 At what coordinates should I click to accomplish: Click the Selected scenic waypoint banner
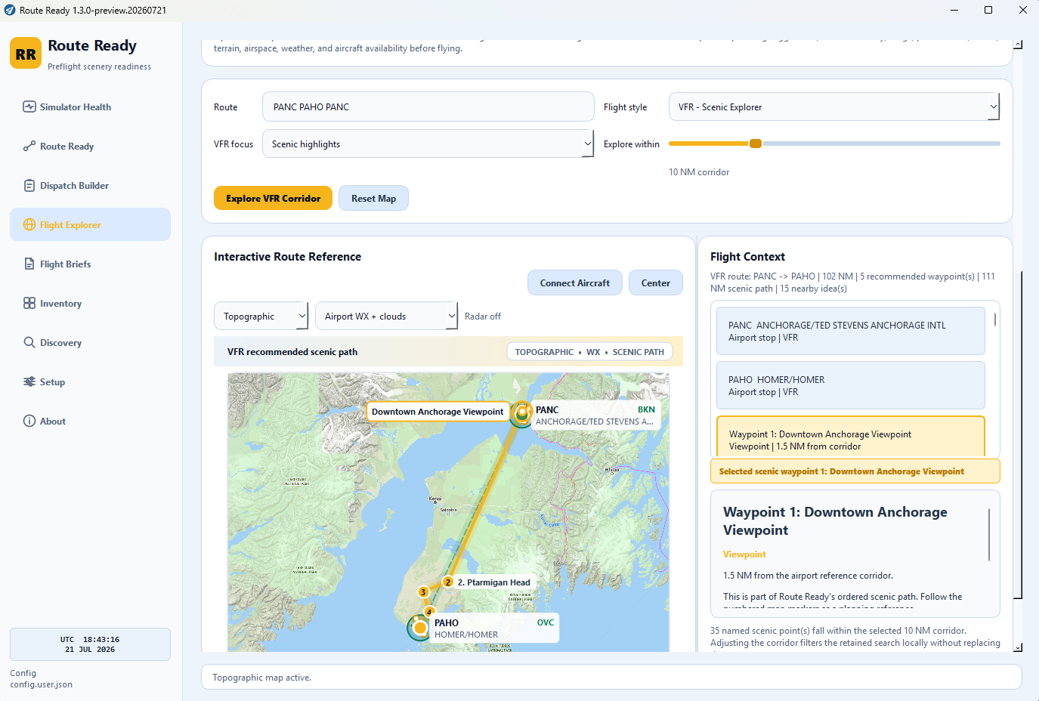coord(855,471)
